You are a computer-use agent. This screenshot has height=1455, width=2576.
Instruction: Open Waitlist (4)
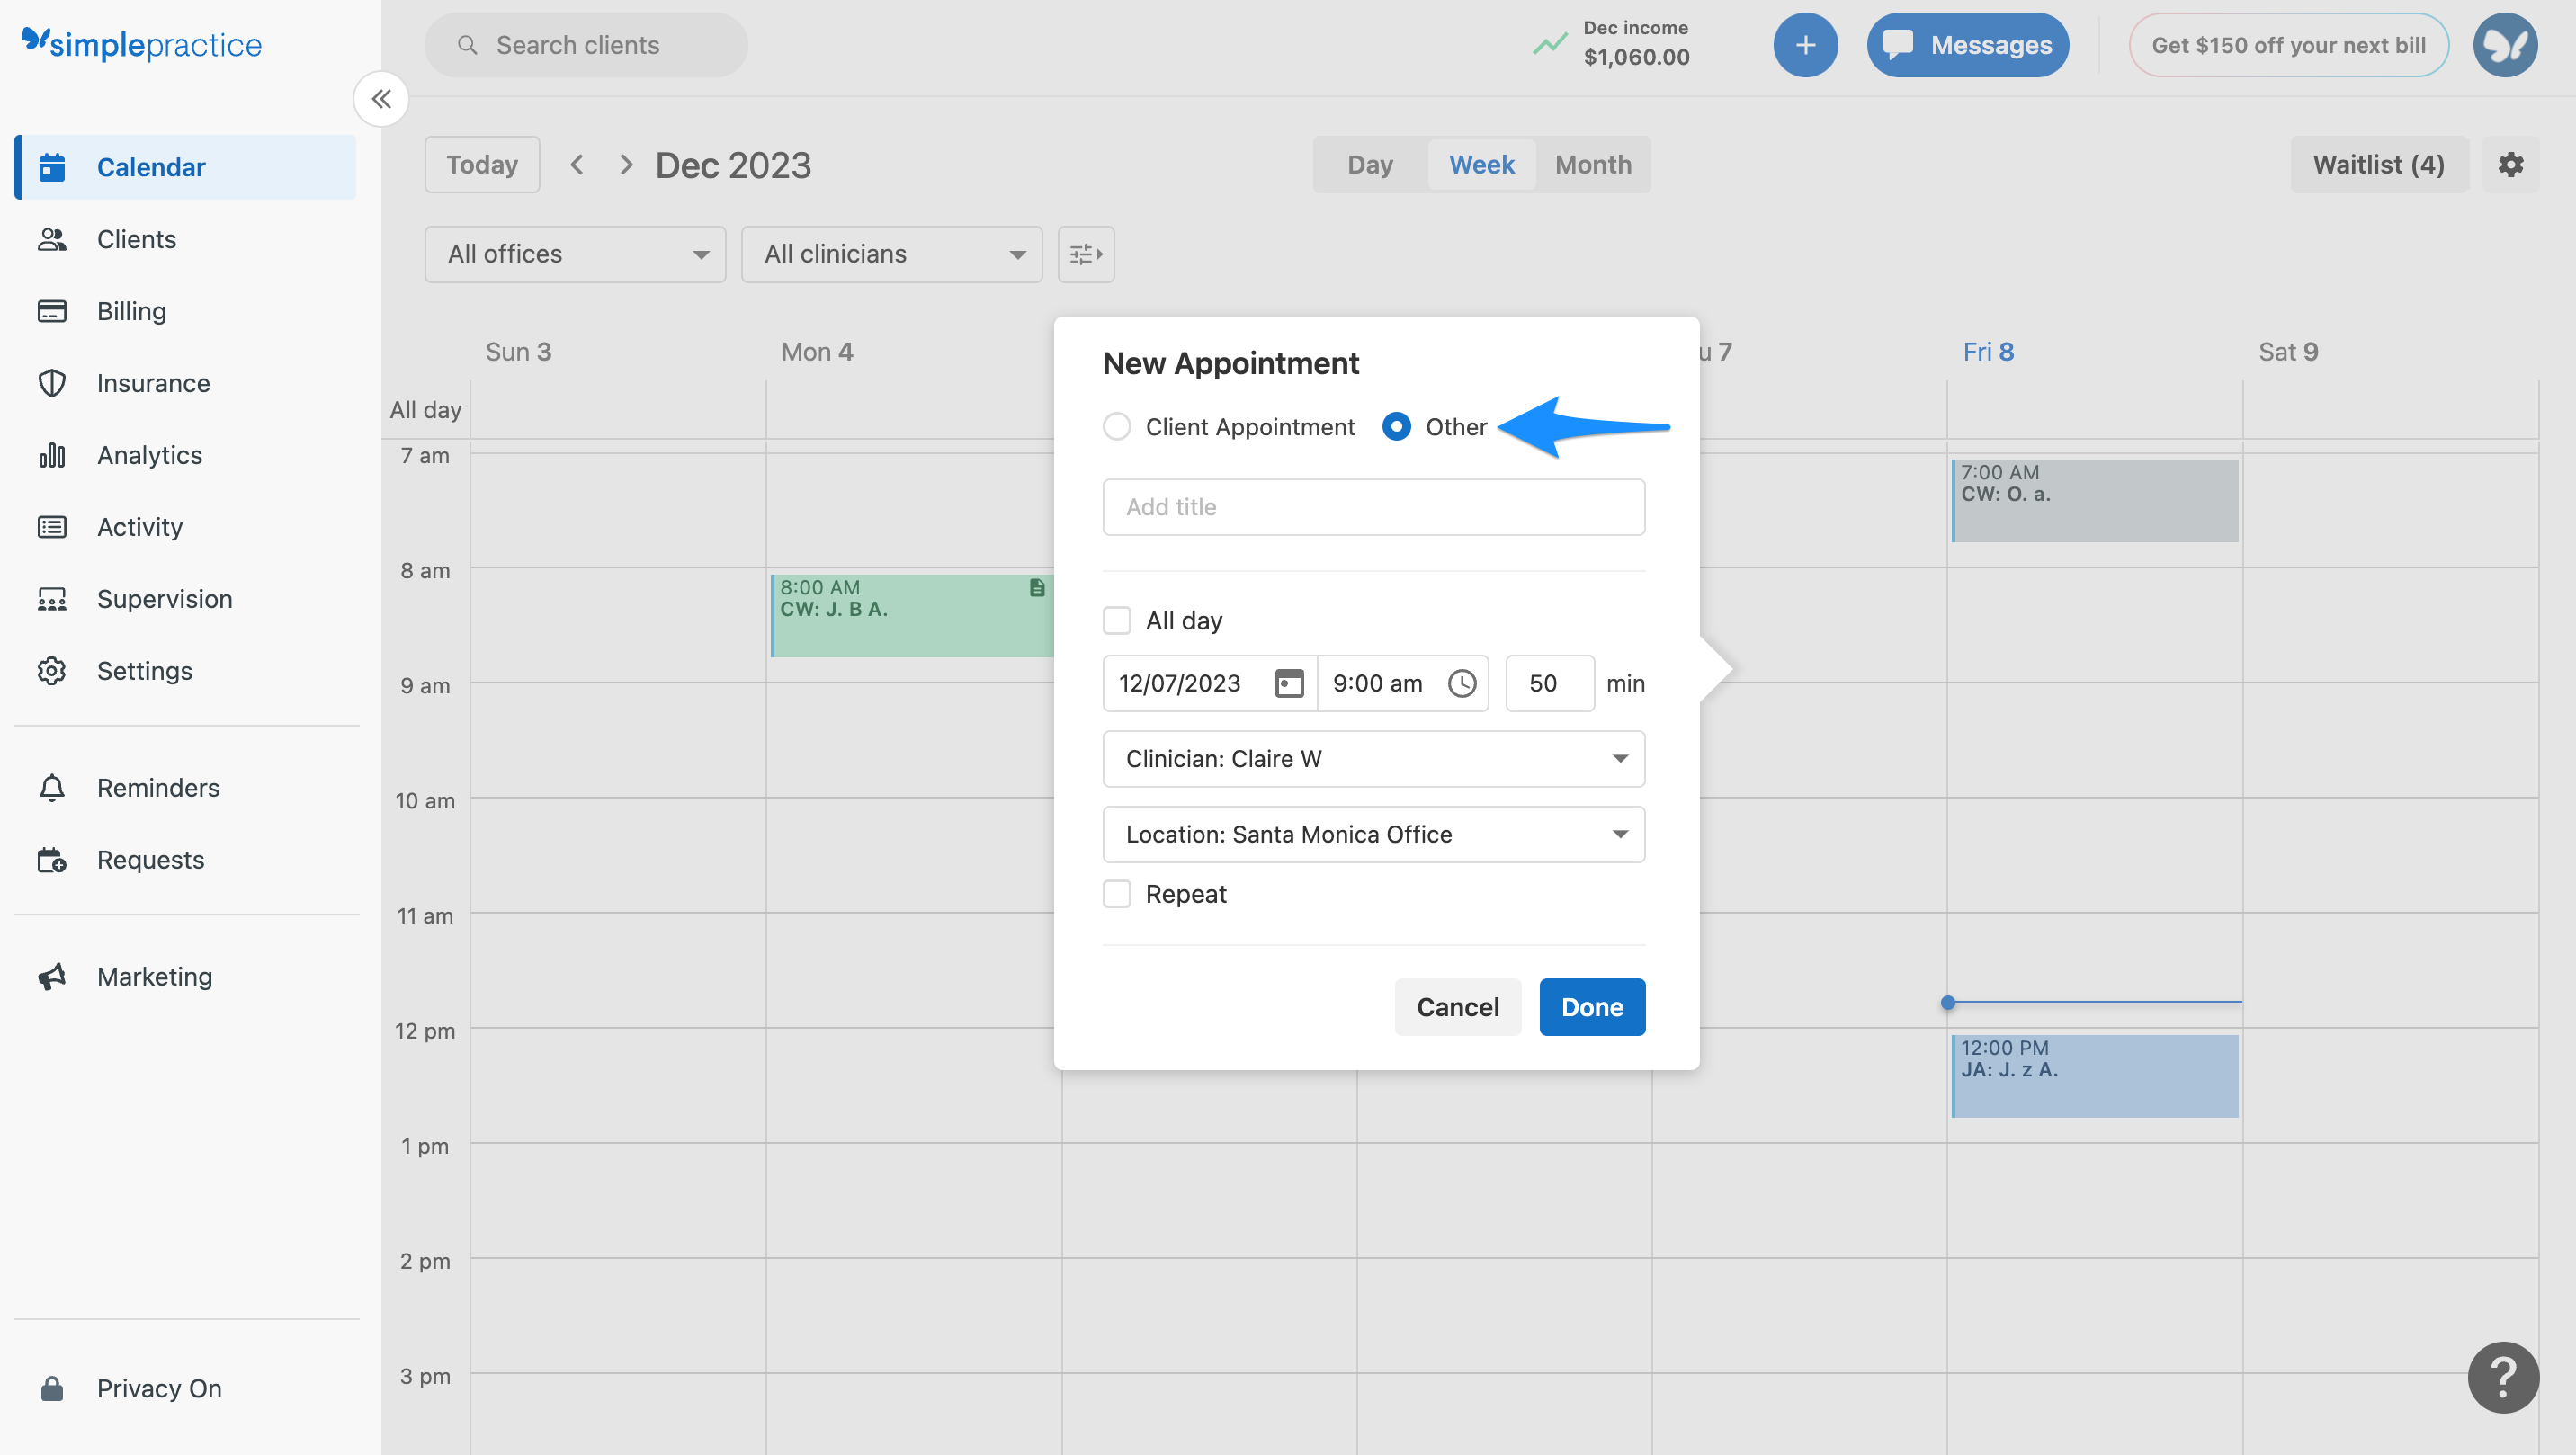pos(2378,164)
